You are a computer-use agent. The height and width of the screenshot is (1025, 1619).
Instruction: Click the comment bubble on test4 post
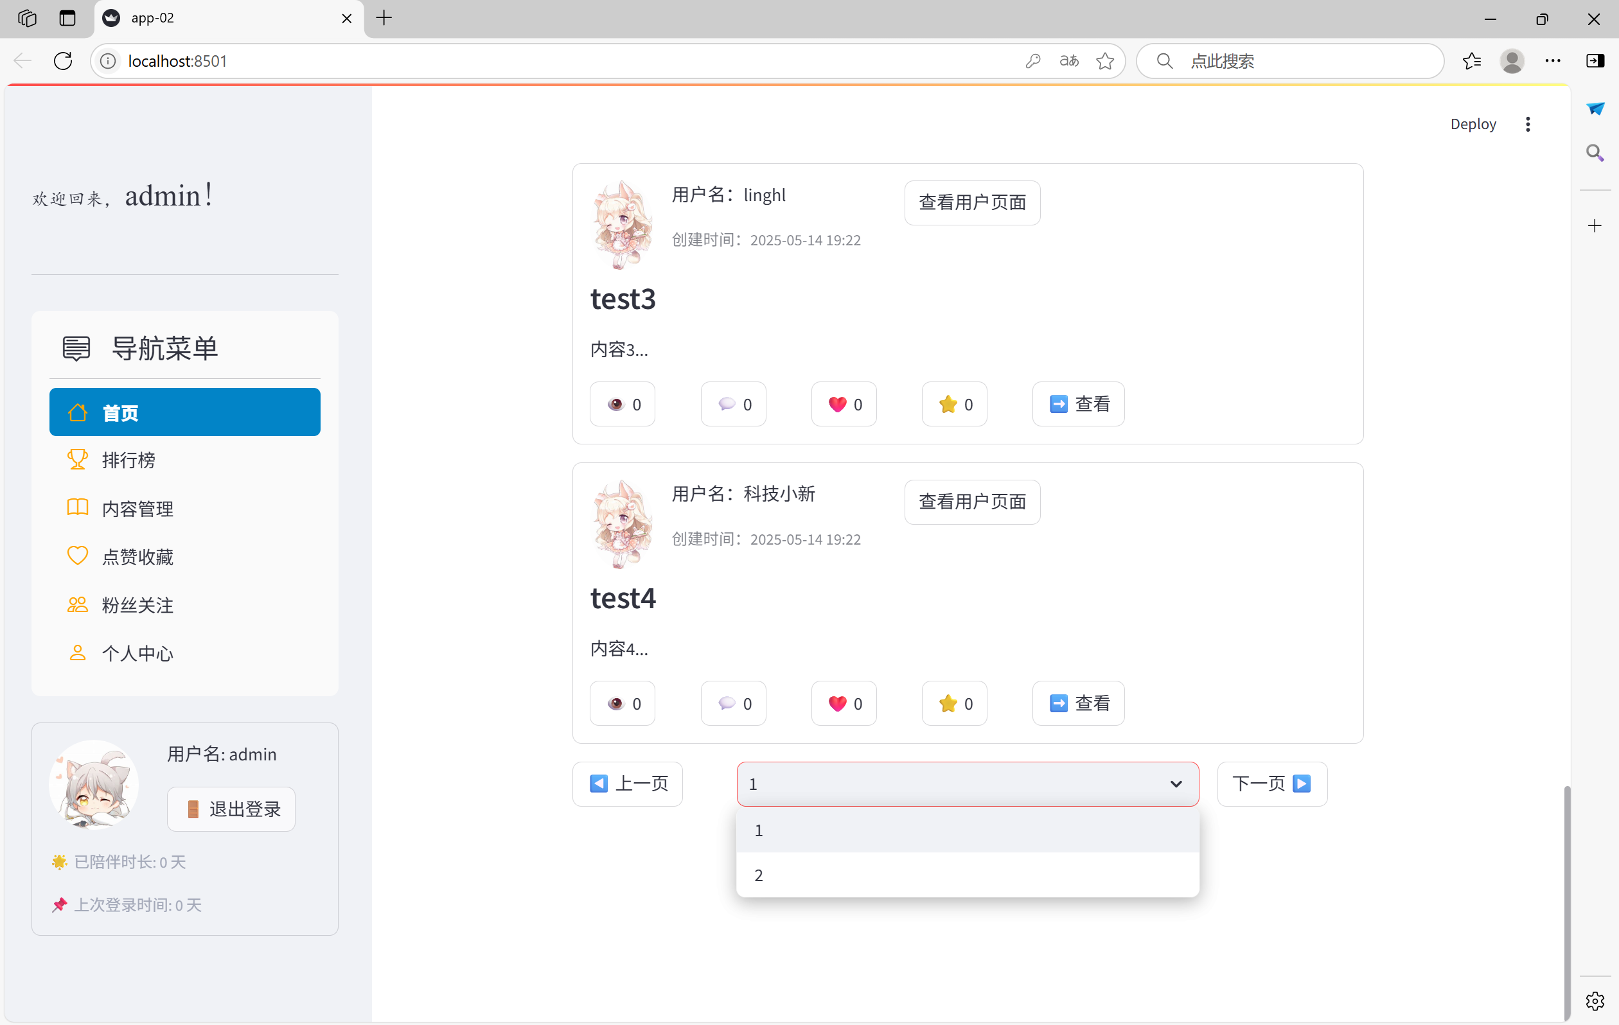click(733, 703)
